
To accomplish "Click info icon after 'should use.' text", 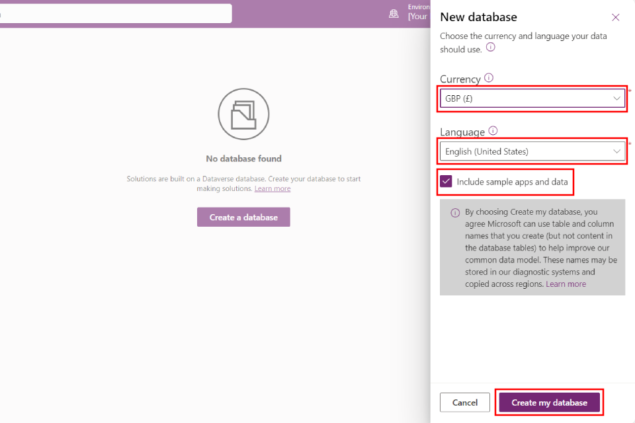I will pos(491,48).
